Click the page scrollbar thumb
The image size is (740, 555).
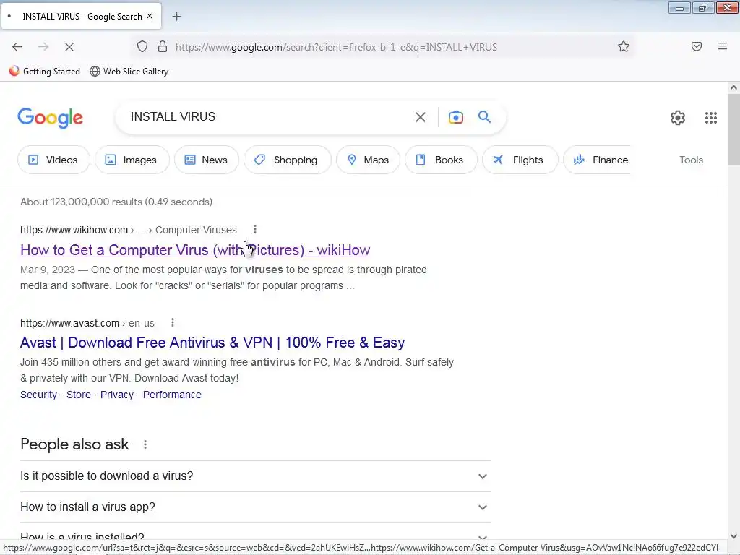733,129
